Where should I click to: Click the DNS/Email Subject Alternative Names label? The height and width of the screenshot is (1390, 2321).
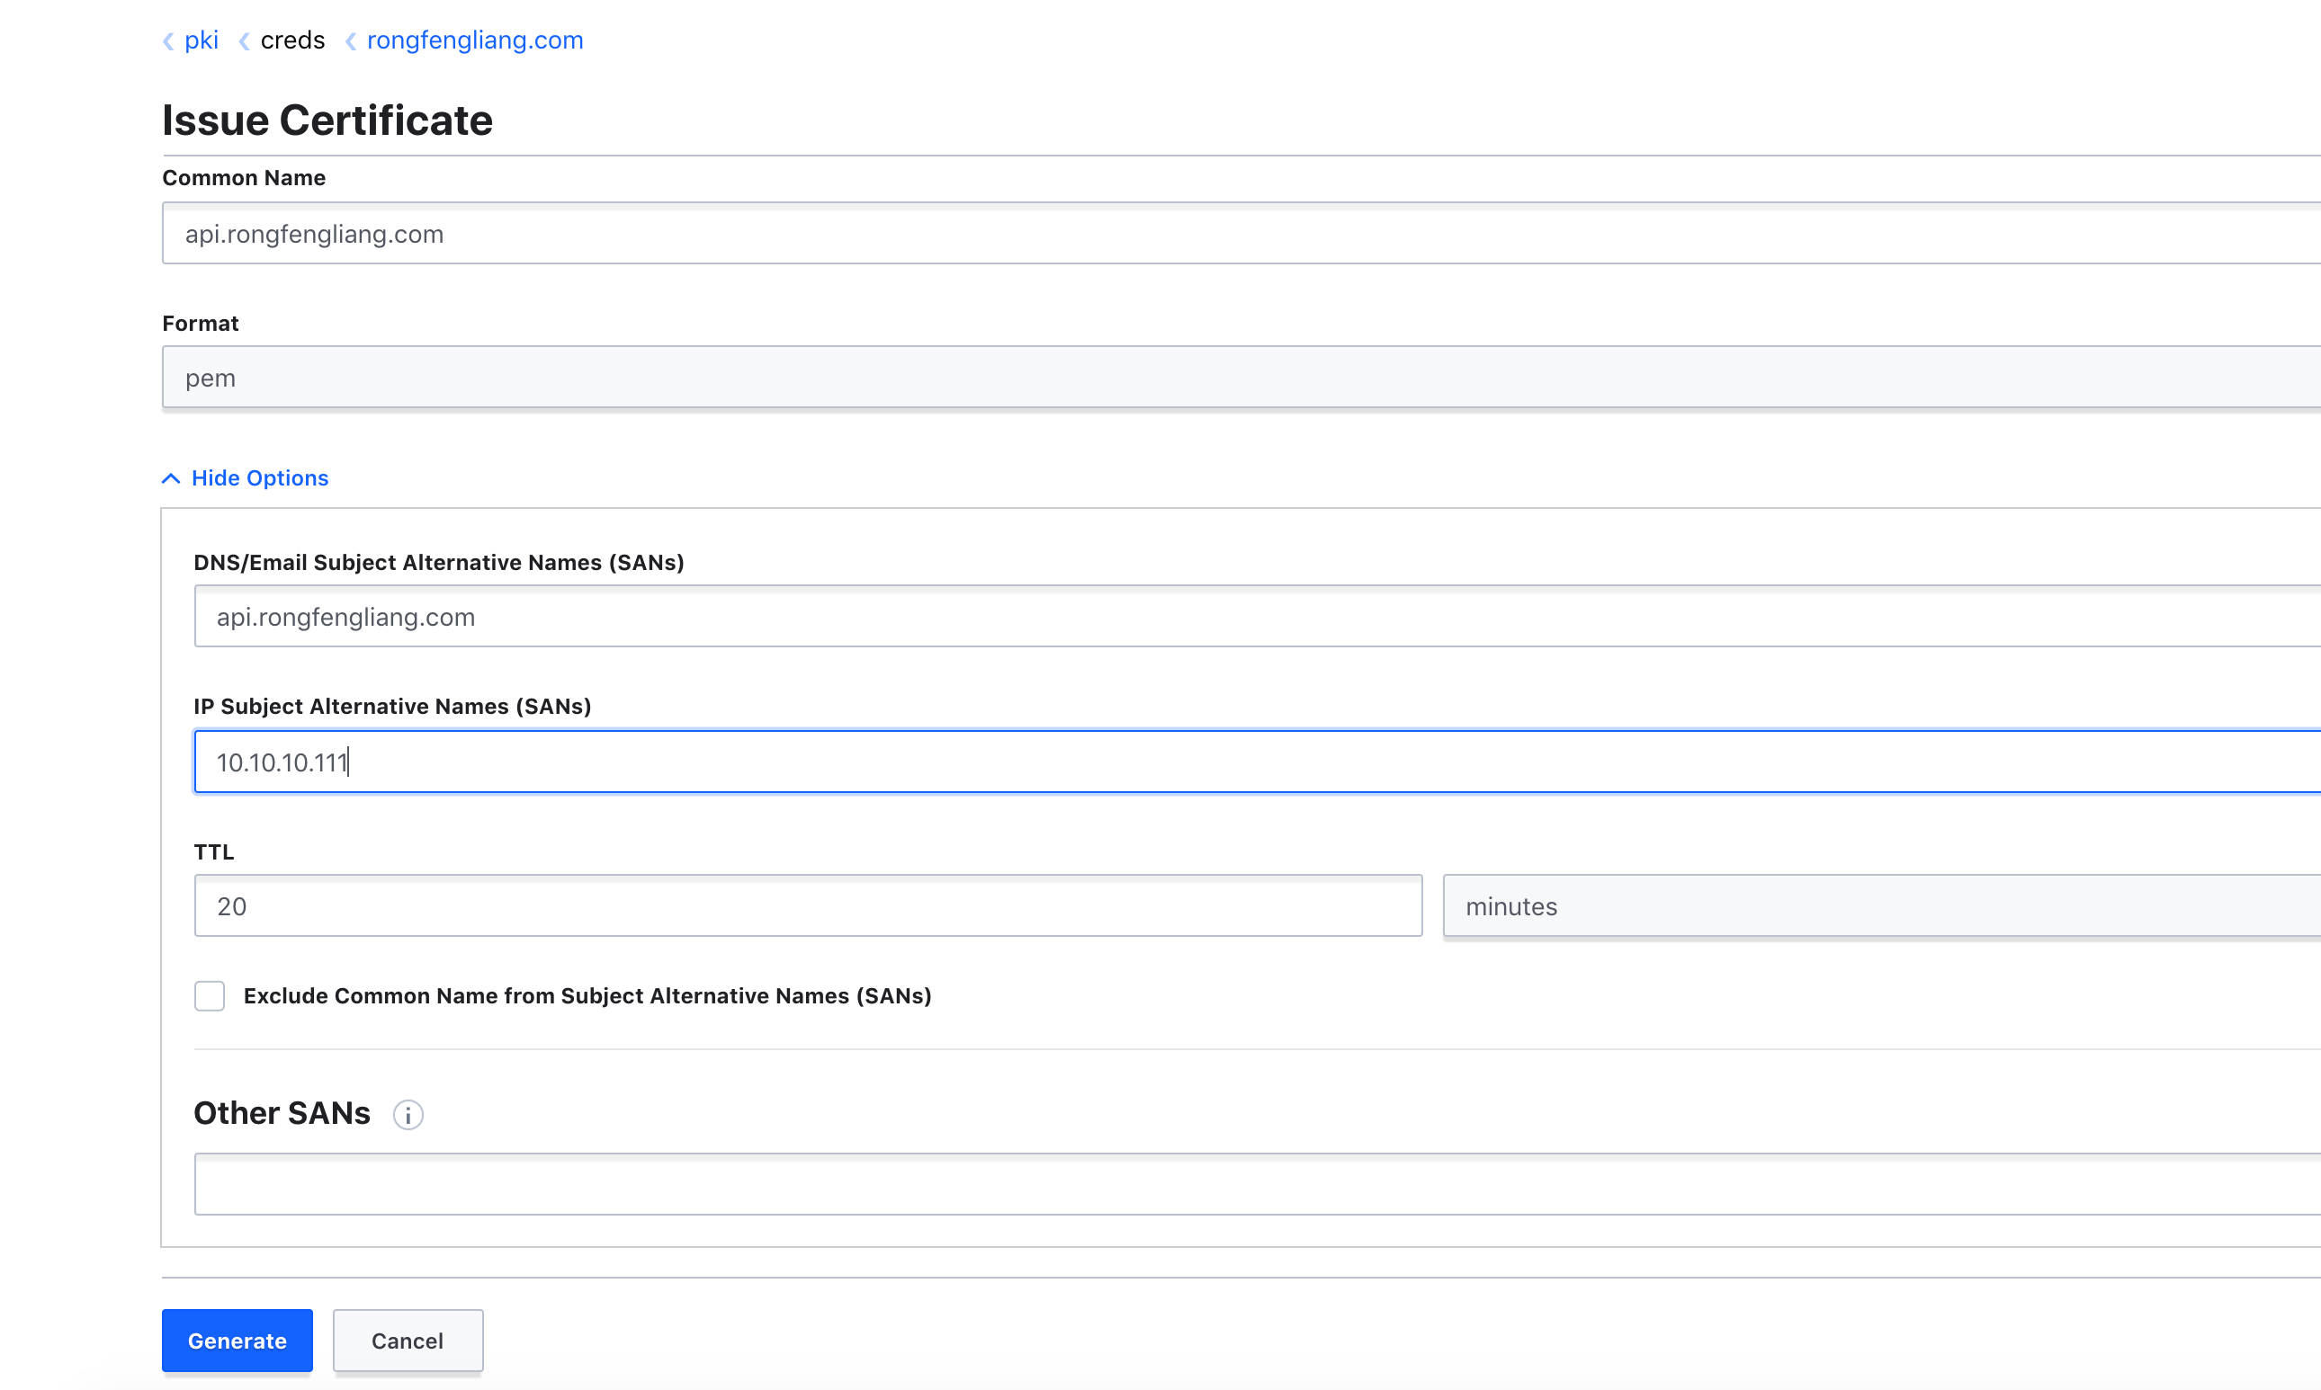[438, 562]
